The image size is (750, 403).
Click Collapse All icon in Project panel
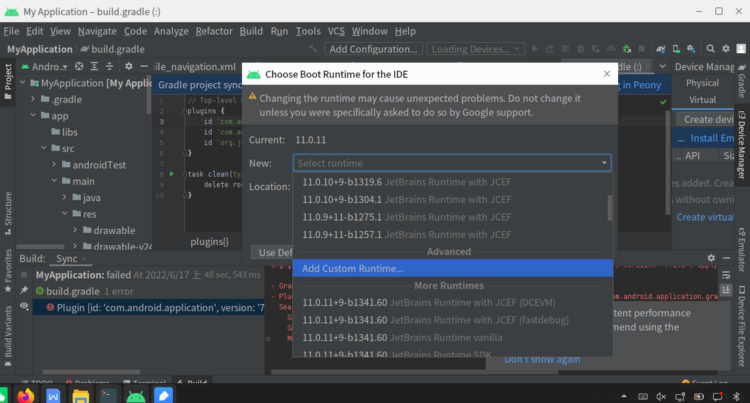click(x=109, y=66)
